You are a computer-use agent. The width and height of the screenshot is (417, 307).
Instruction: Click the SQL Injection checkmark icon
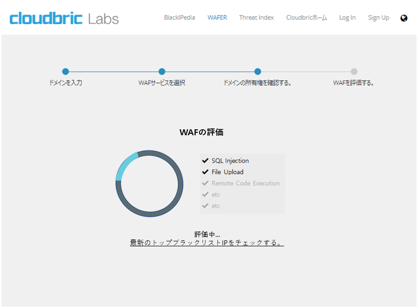(205, 161)
